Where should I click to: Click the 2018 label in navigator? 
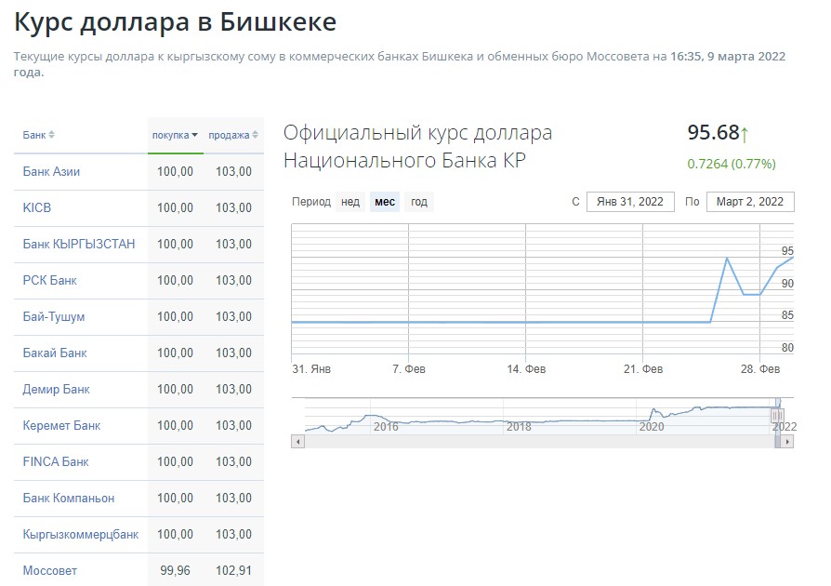[x=519, y=426]
